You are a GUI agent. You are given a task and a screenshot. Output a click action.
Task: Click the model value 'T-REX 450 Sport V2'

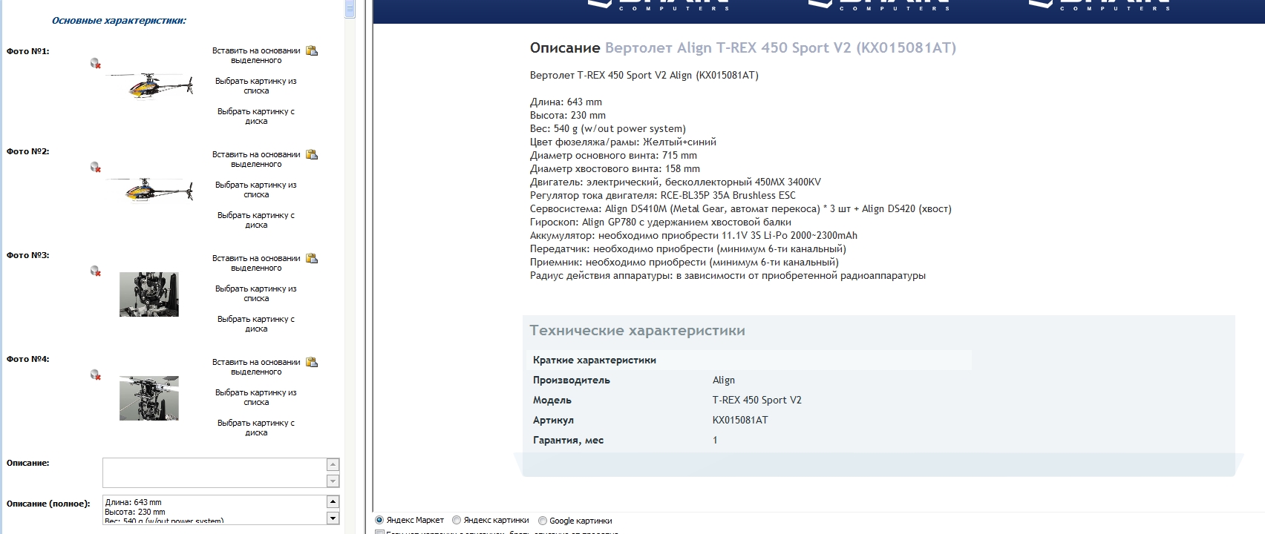pos(757,400)
